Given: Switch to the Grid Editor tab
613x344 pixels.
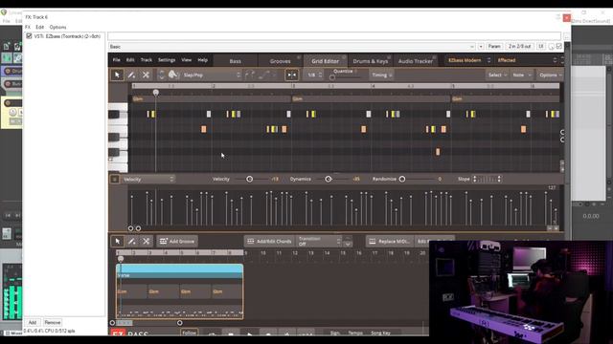Looking at the screenshot, I should (325, 61).
